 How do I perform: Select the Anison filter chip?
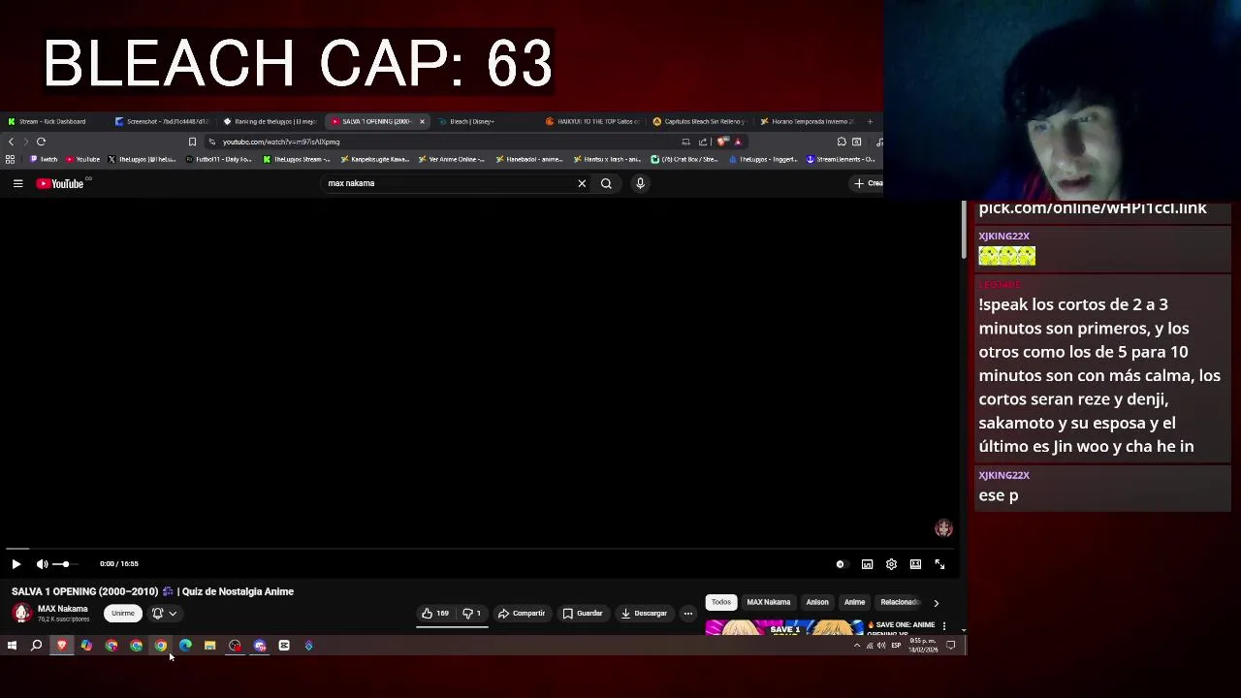coord(817,602)
